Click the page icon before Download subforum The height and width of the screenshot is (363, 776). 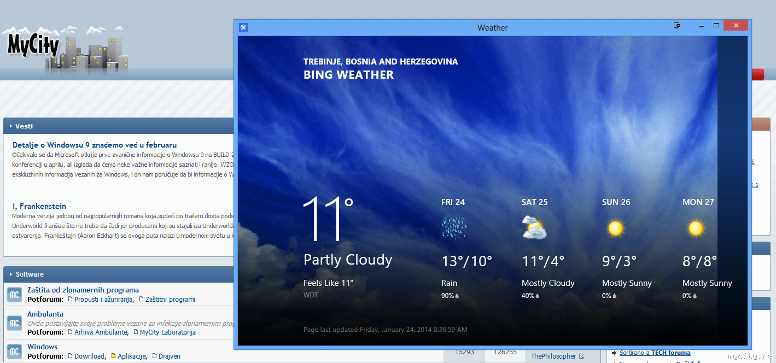tap(69, 356)
